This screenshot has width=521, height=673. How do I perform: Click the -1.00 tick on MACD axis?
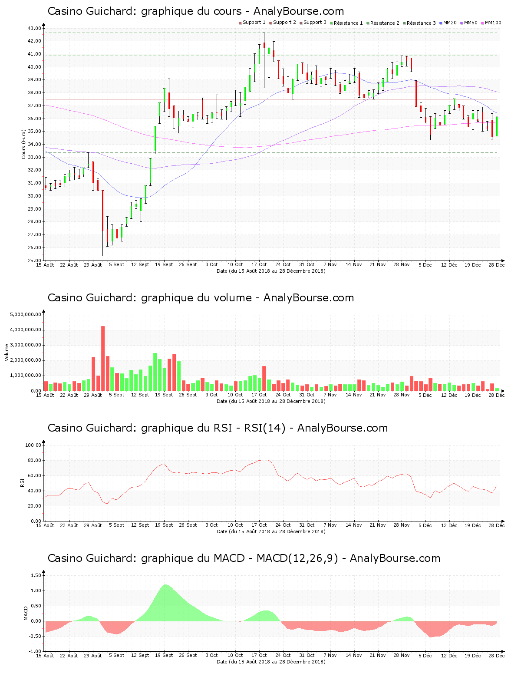click(35, 651)
